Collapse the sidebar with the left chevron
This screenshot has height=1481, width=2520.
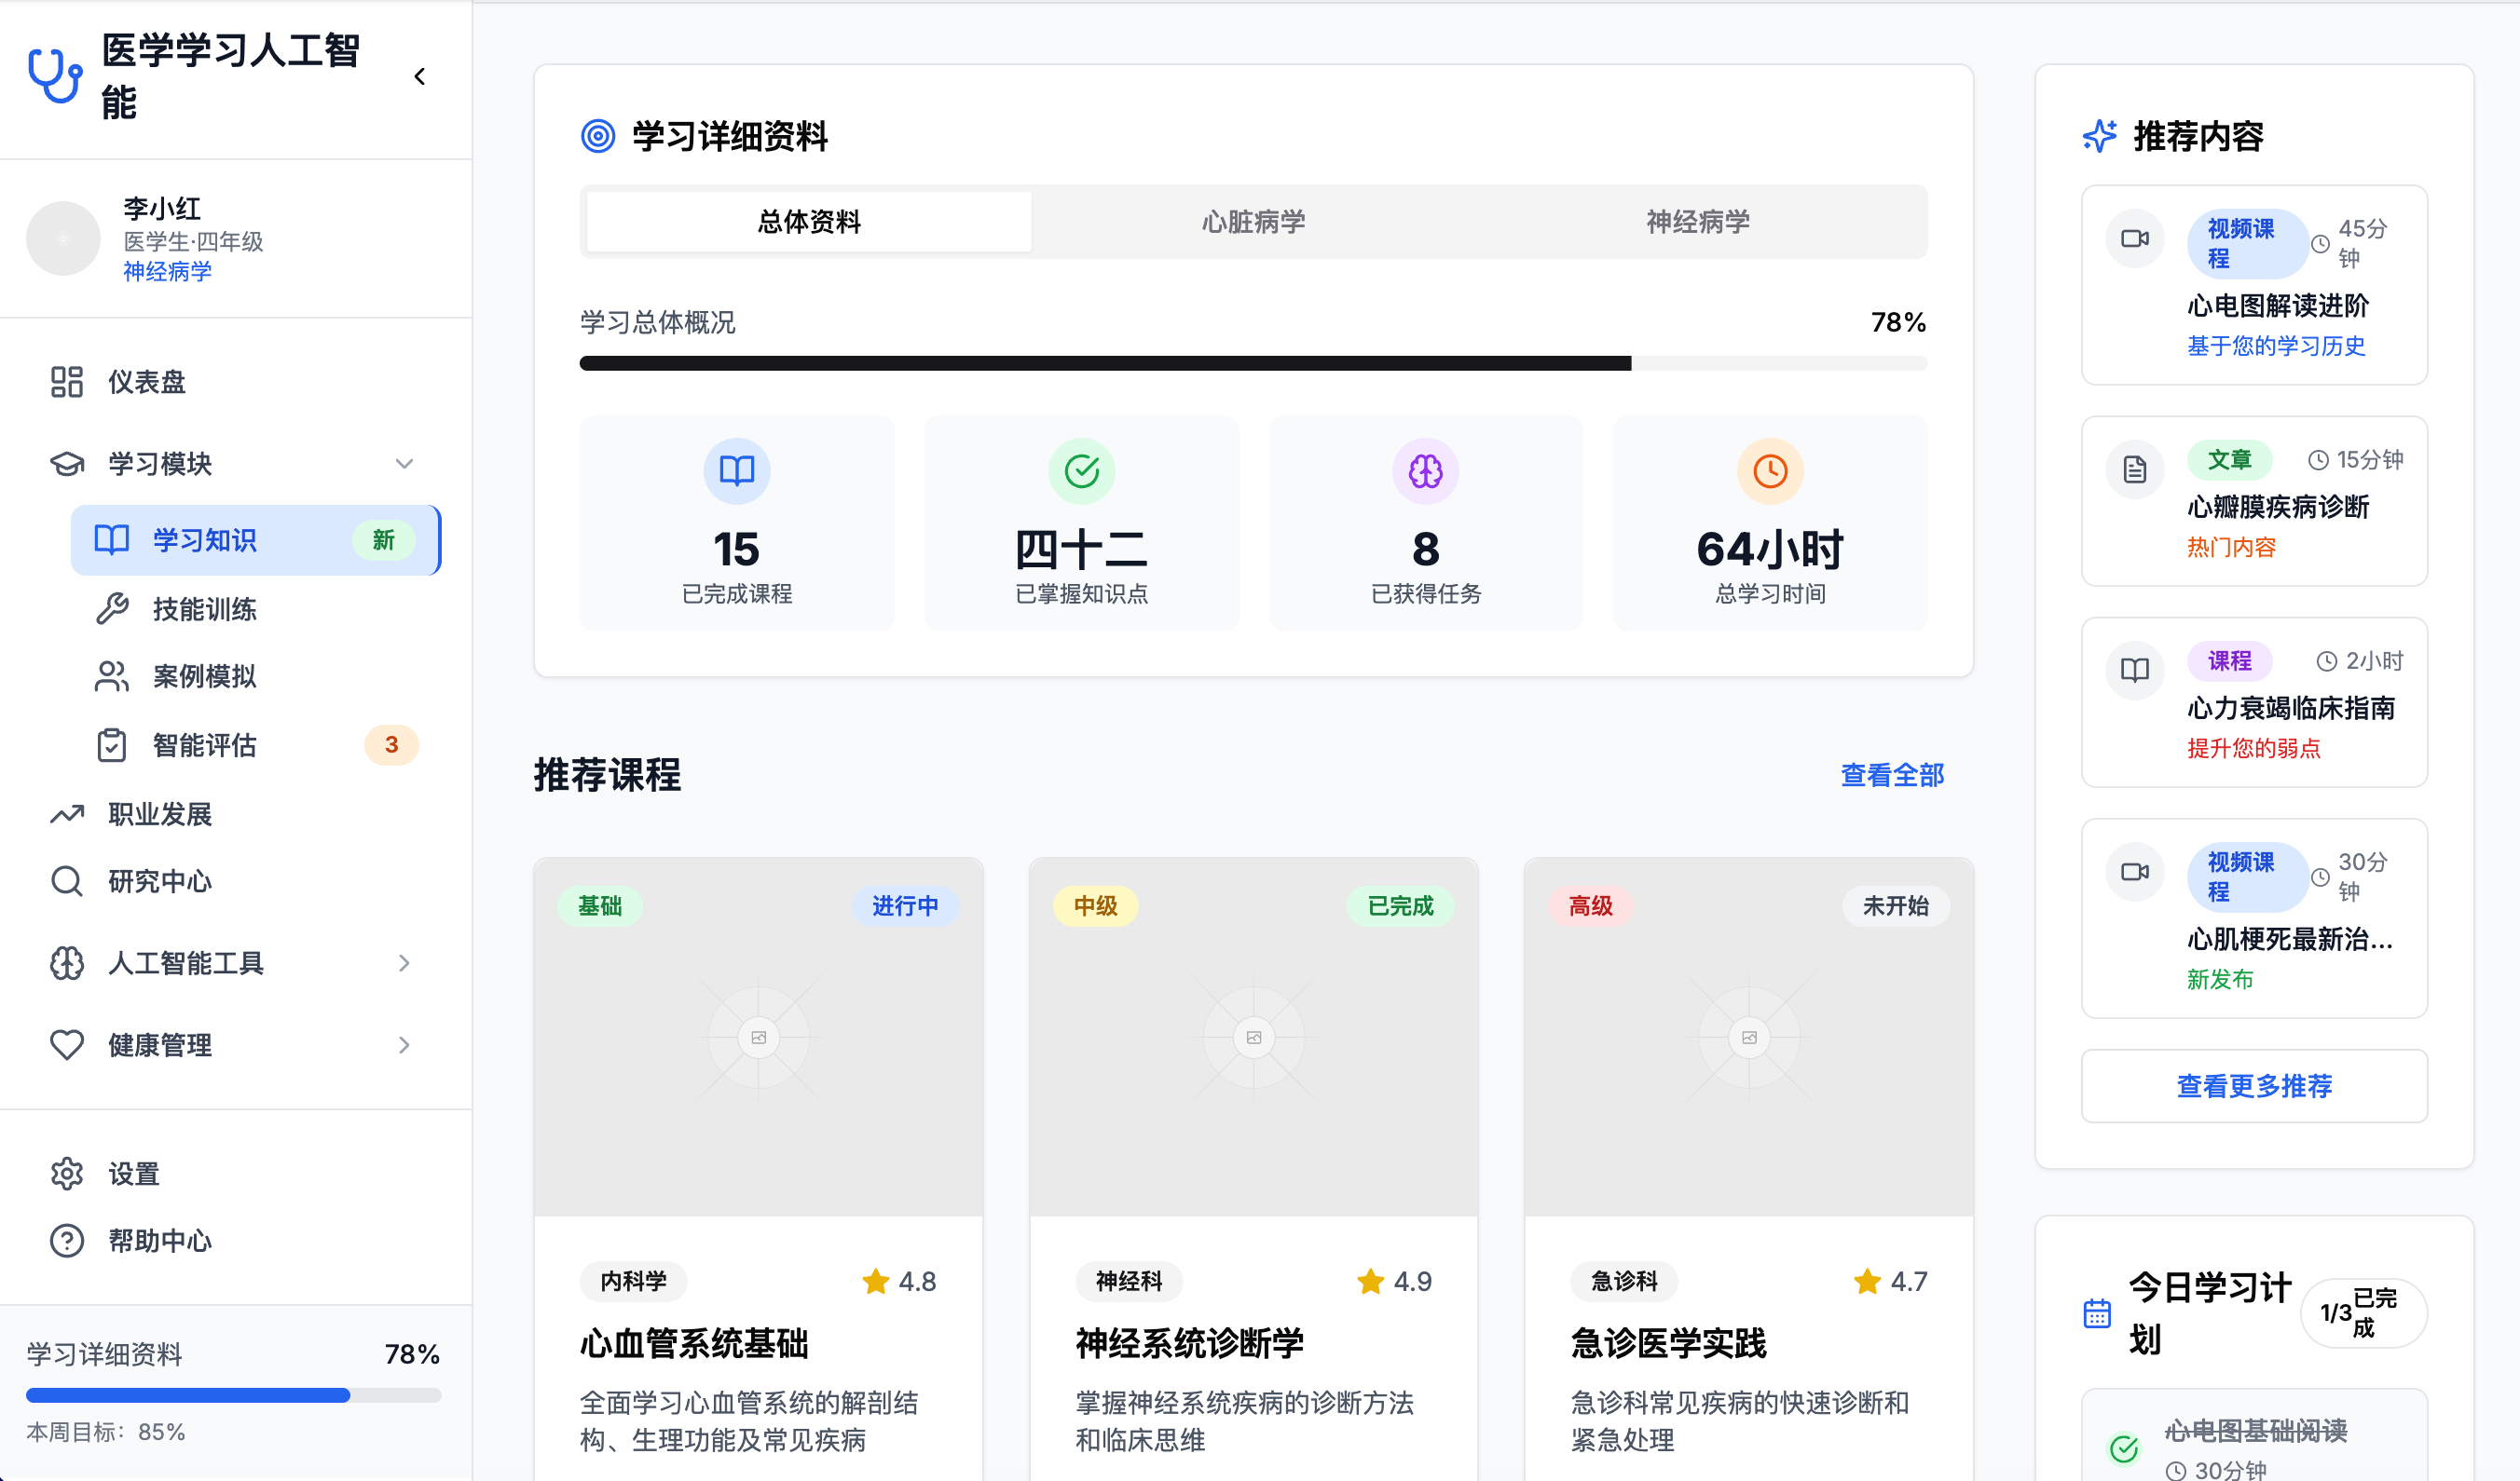[420, 77]
